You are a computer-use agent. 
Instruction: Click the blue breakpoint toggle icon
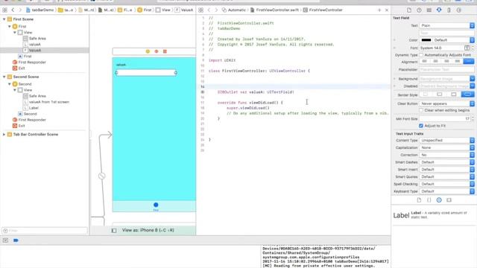pyautogui.click(x=16, y=240)
